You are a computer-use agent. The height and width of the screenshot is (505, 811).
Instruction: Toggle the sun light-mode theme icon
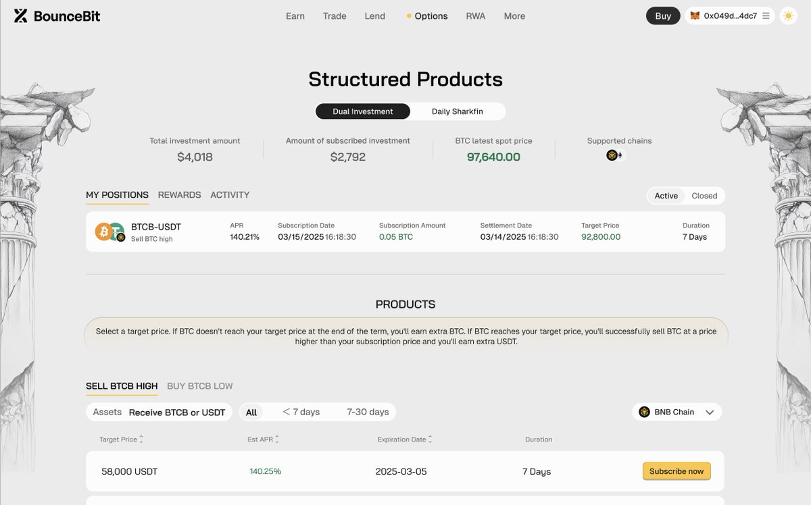(788, 16)
